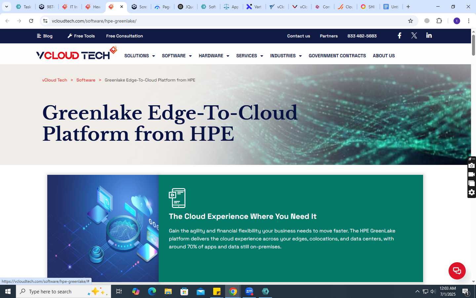Open Zoom from the taskbar
The height and width of the screenshot is (298, 476).
pyautogui.click(x=249, y=291)
